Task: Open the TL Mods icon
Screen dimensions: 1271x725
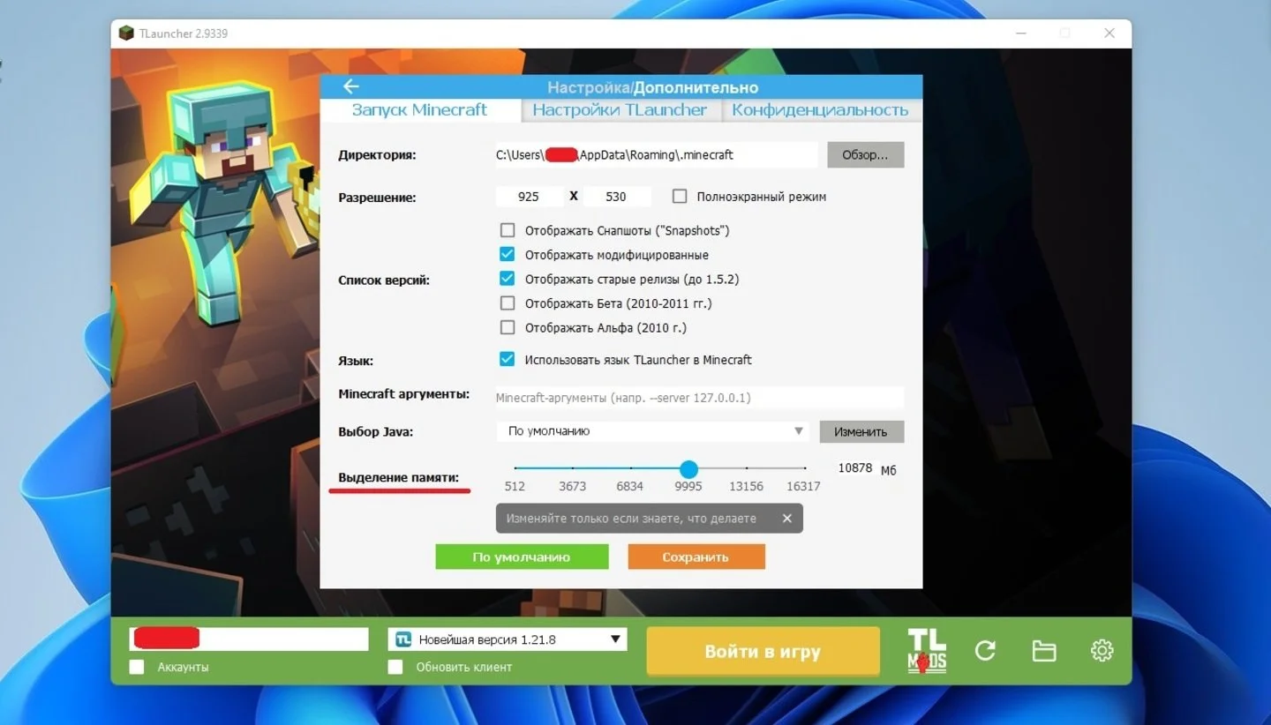Action: (927, 652)
